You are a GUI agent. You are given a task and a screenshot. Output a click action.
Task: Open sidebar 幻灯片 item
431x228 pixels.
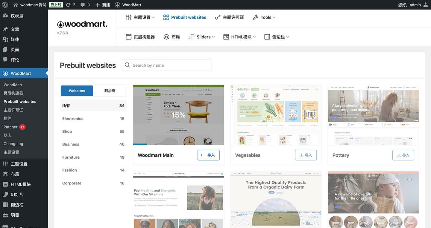coord(24,195)
